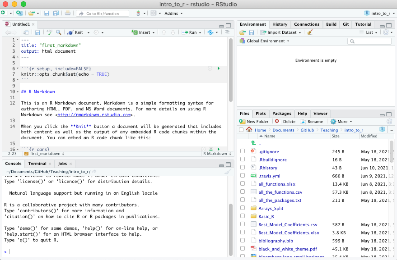Click New Folder button
This screenshot has width=397, height=260.
[x=254, y=122]
